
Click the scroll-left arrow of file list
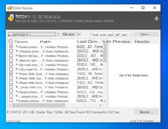click(10, 105)
